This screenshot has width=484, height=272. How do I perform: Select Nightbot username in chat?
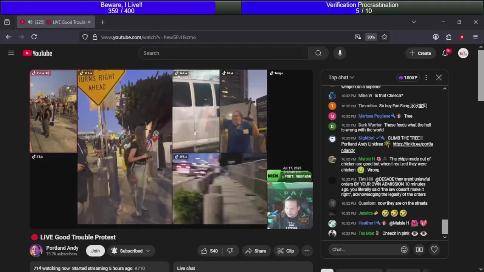click(x=366, y=138)
